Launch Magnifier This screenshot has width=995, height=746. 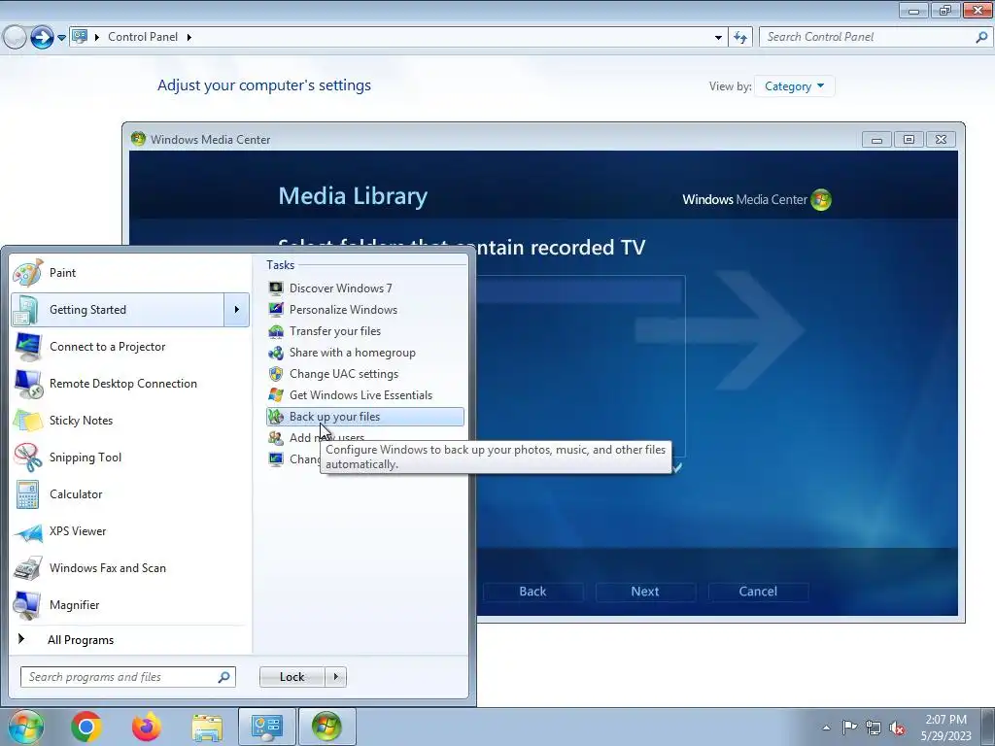[x=130, y=605]
